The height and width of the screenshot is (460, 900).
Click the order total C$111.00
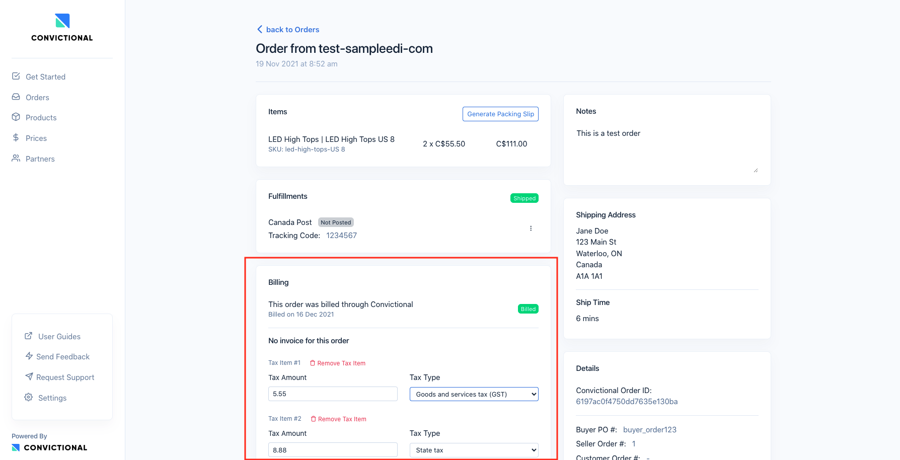coord(511,143)
